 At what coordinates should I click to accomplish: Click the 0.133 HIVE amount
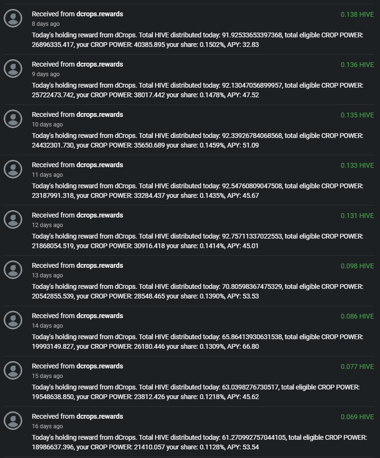(x=357, y=166)
